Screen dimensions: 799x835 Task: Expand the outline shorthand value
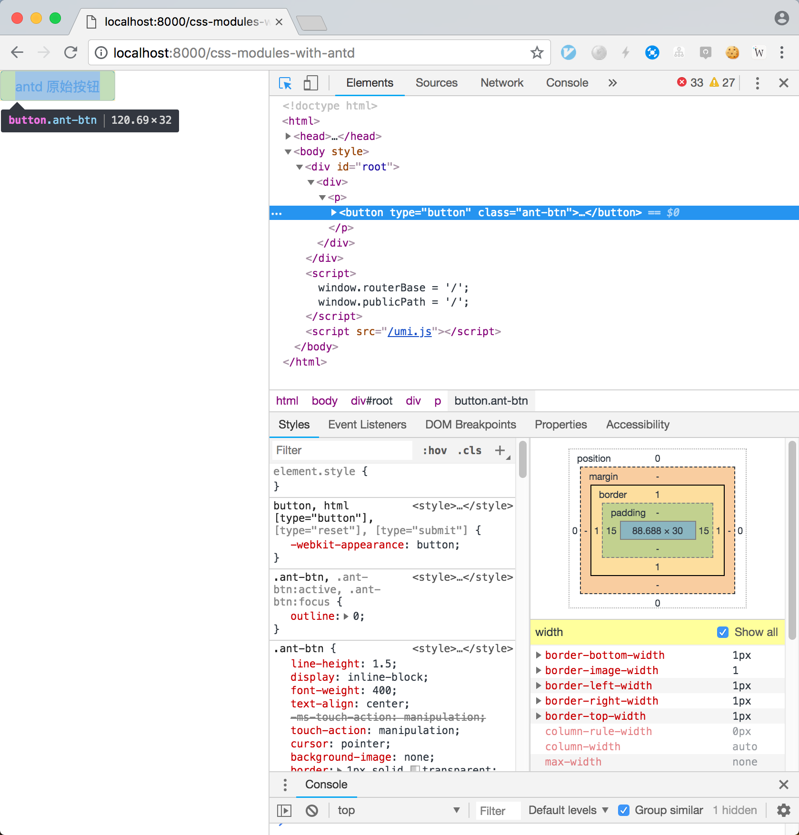(x=346, y=616)
